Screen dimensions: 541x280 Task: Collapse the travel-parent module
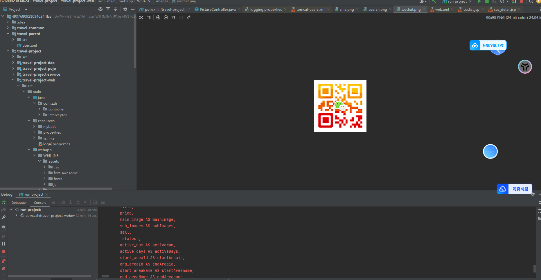(x=8, y=34)
